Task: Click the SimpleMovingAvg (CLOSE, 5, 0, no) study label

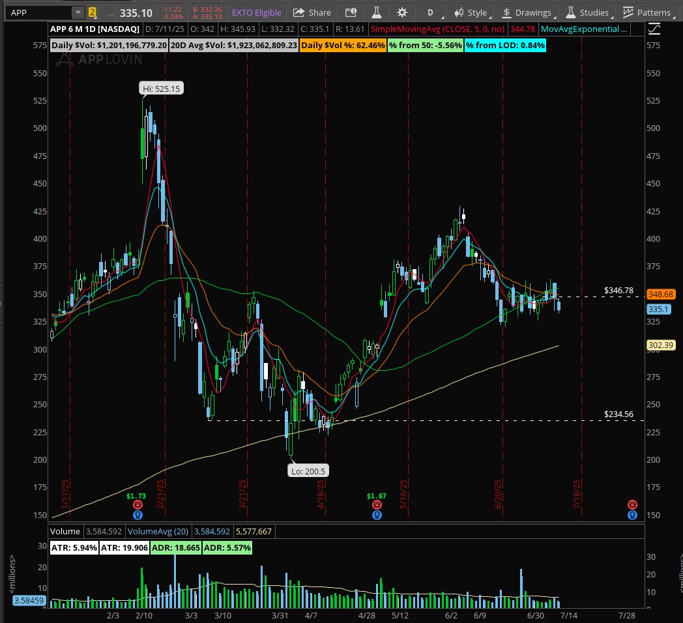Action: click(437, 29)
